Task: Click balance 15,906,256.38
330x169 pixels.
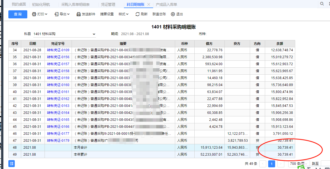Action: click(282, 112)
